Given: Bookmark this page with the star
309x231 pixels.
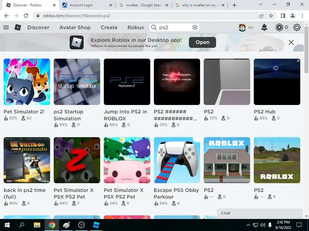Looking at the screenshot, I should pyautogui.click(x=271, y=16).
